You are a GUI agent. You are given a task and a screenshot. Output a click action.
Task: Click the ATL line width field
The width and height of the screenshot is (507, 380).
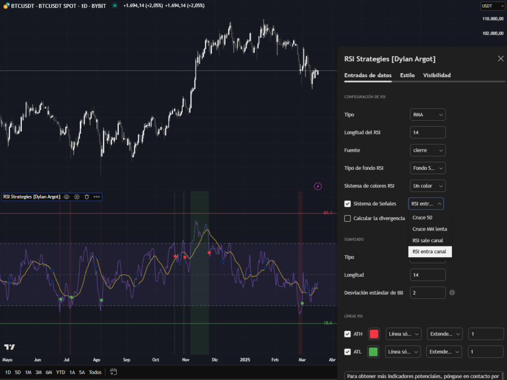click(x=486, y=352)
